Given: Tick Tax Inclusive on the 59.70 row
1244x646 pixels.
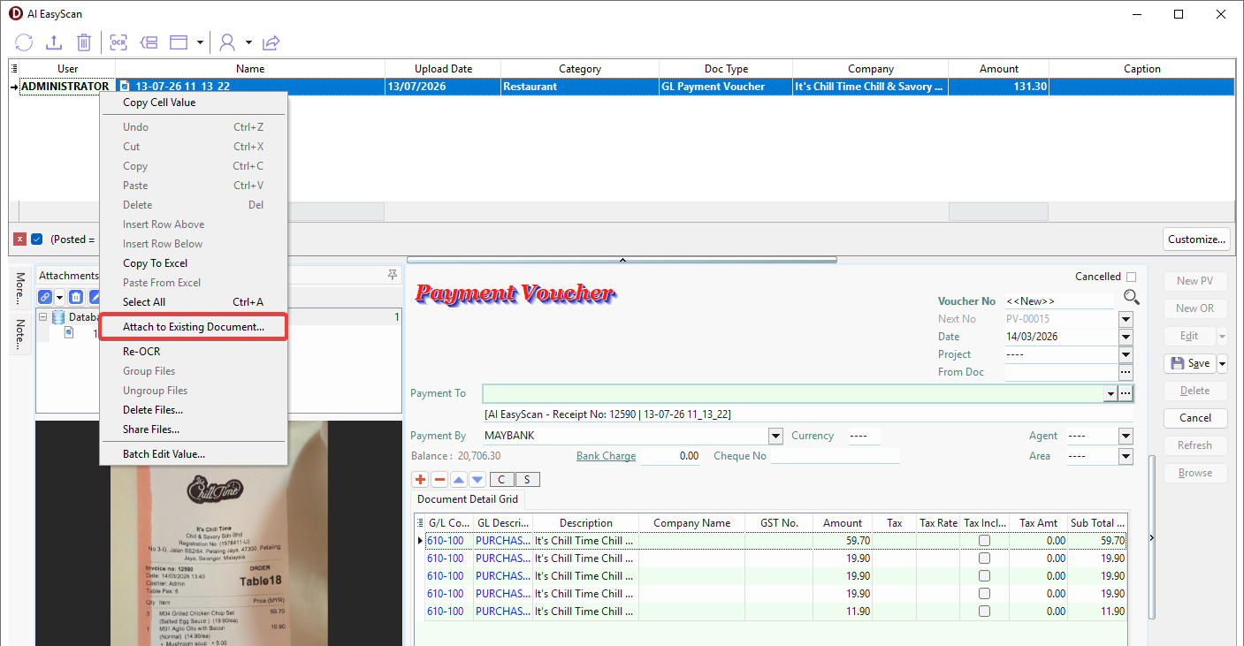Looking at the screenshot, I should pos(984,541).
